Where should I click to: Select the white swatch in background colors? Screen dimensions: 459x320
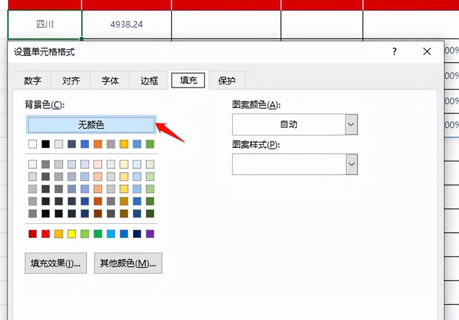click(x=32, y=144)
